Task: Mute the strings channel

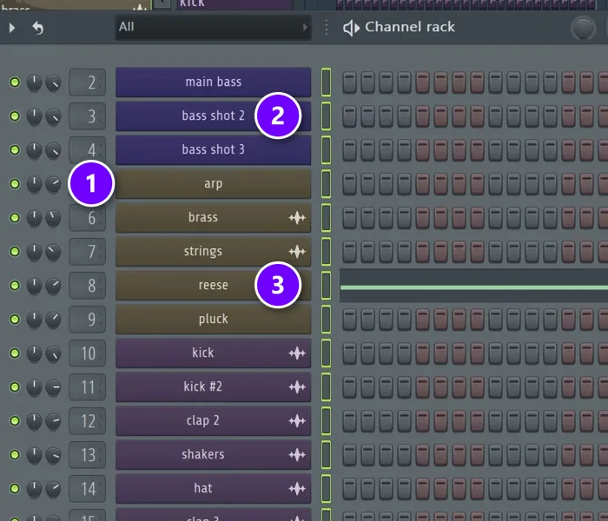Action: [15, 251]
